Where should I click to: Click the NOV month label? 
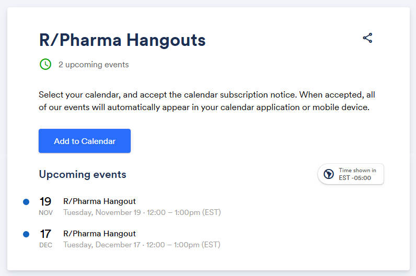45,213
